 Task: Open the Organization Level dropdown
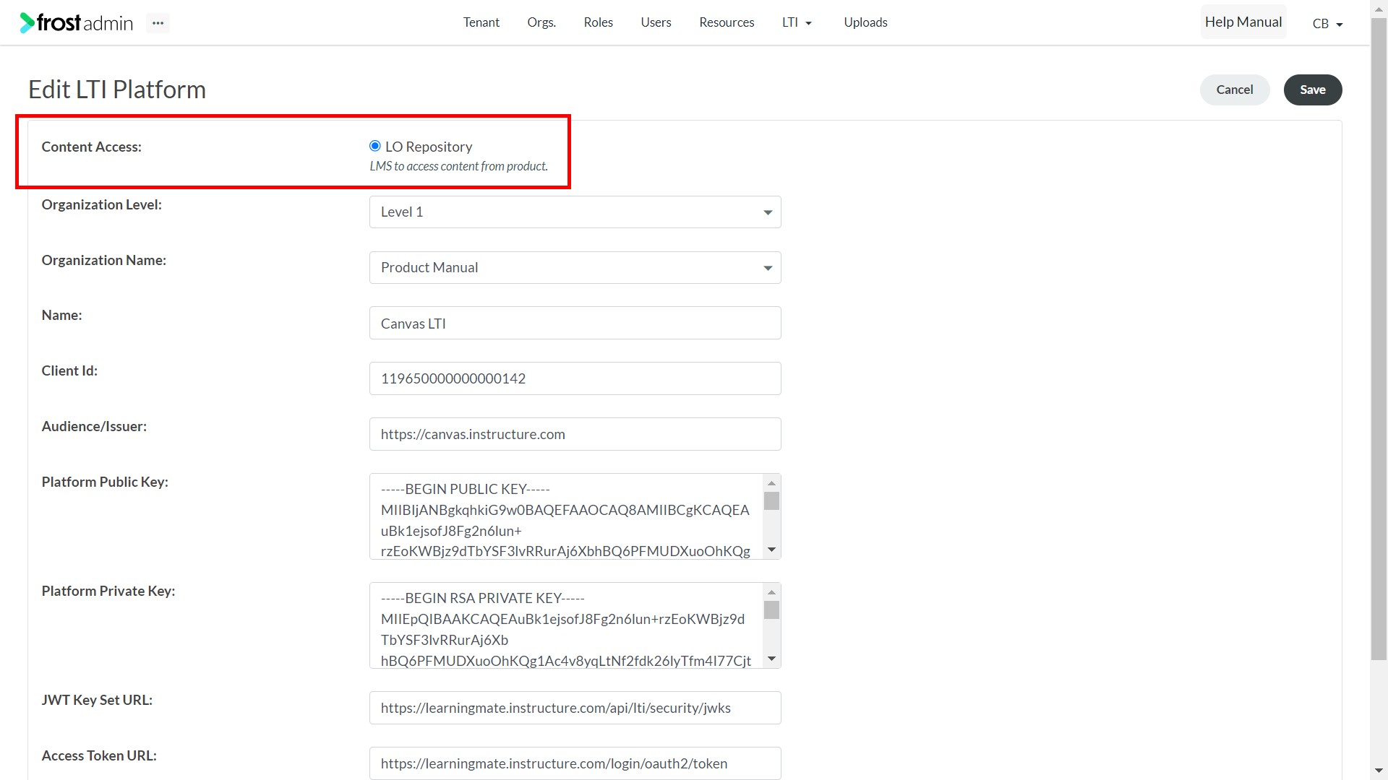tap(575, 212)
